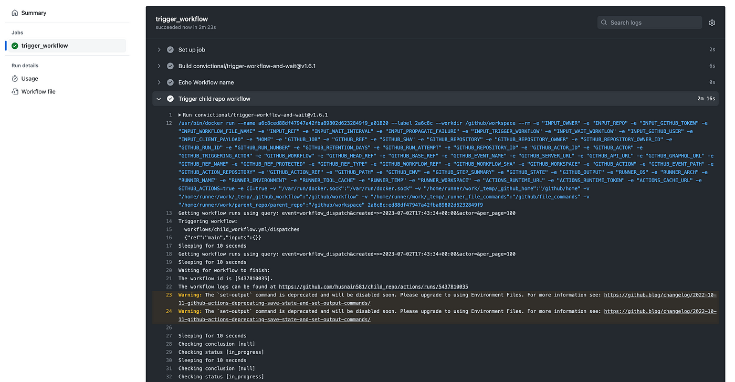This screenshot has height=382, width=735.
Task: Click the green success check next to trigger_workflow
Action: pos(15,46)
